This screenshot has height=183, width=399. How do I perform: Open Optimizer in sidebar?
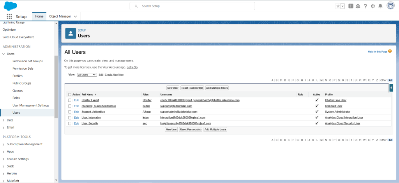(9, 30)
